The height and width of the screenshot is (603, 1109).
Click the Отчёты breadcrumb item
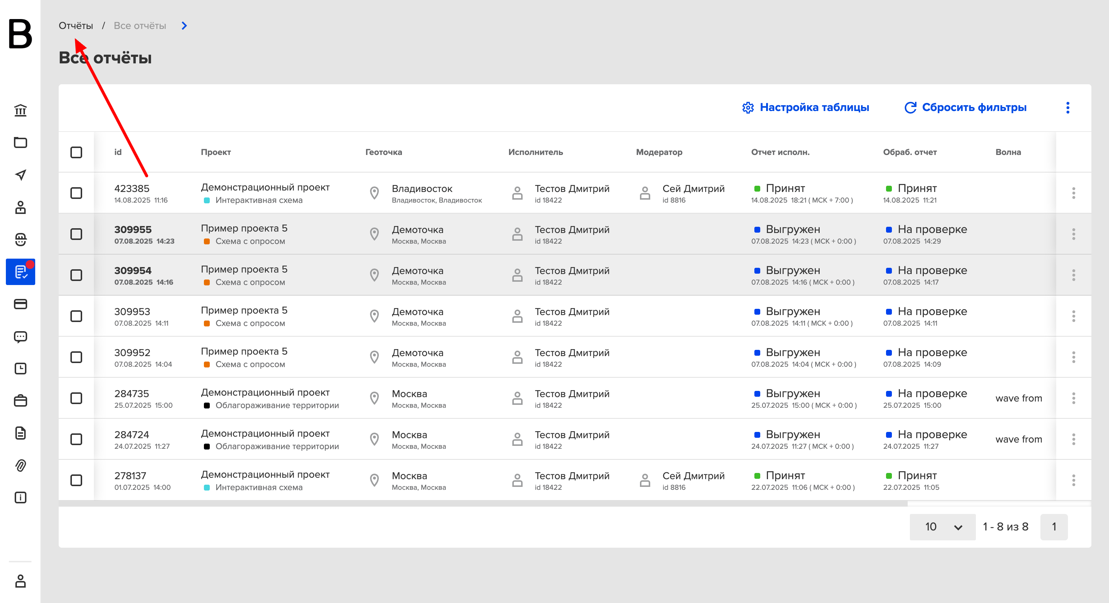tap(76, 26)
